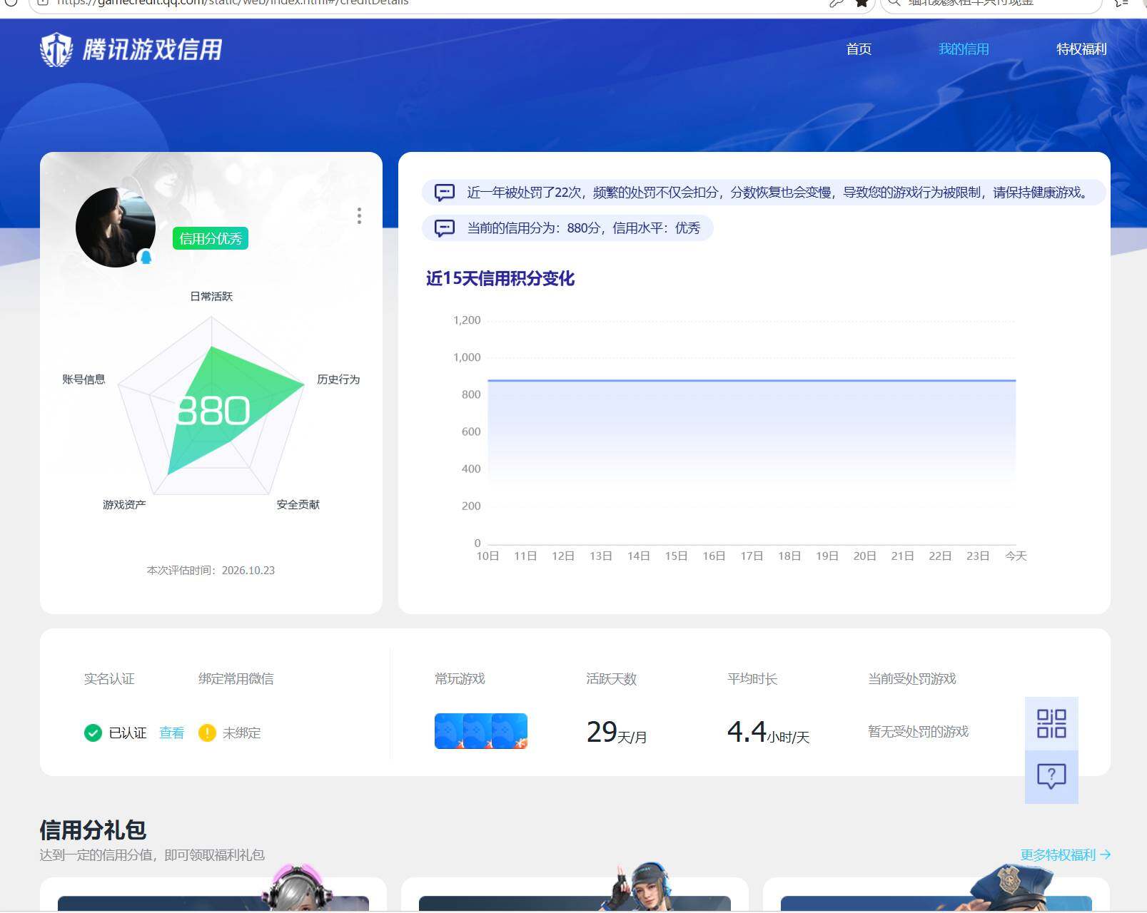Click the 腾讯游戏信用 shield logo
The height and width of the screenshot is (913, 1147).
click(56, 50)
